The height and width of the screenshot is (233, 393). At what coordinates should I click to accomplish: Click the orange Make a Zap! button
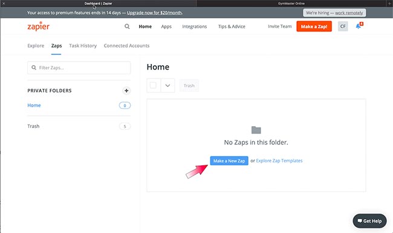pyautogui.click(x=314, y=27)
